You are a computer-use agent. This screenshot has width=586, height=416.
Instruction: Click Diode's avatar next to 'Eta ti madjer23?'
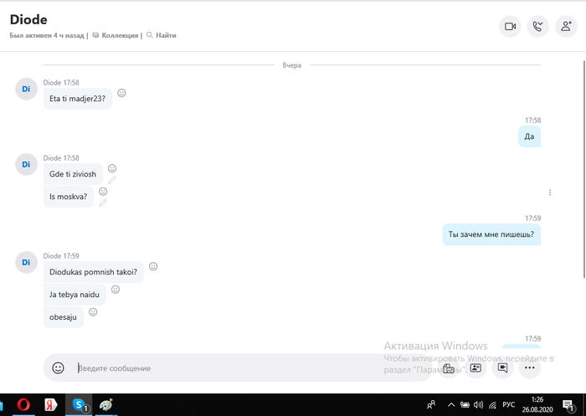(26, 89)
